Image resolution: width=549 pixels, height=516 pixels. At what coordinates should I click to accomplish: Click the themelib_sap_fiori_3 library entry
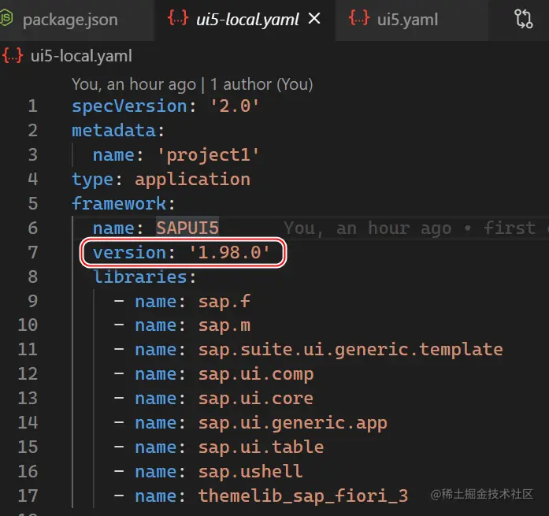coord(303,496)
